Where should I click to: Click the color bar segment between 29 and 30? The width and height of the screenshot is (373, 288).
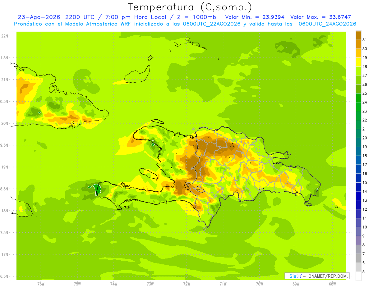click(x=358, y=53)
